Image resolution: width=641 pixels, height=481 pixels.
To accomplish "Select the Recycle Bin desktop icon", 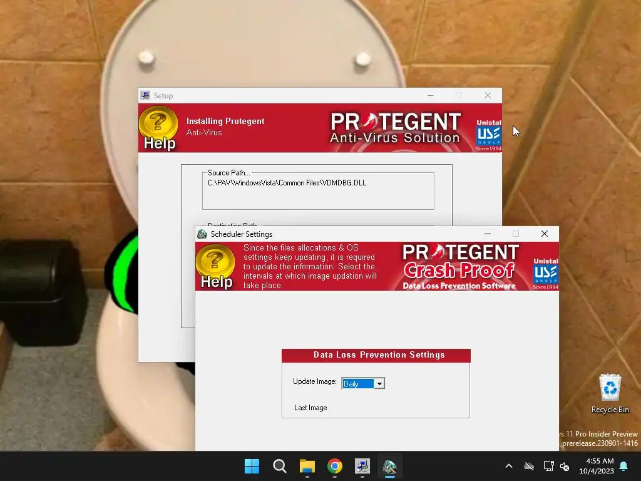I will tap(610, 393).
